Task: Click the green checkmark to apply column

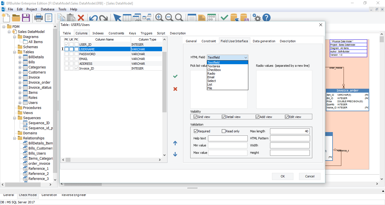Action: coord(175,76)
